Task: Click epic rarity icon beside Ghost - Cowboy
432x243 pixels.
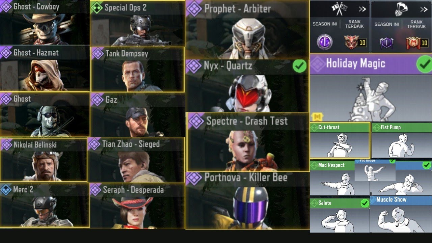Action: (6, 6)
